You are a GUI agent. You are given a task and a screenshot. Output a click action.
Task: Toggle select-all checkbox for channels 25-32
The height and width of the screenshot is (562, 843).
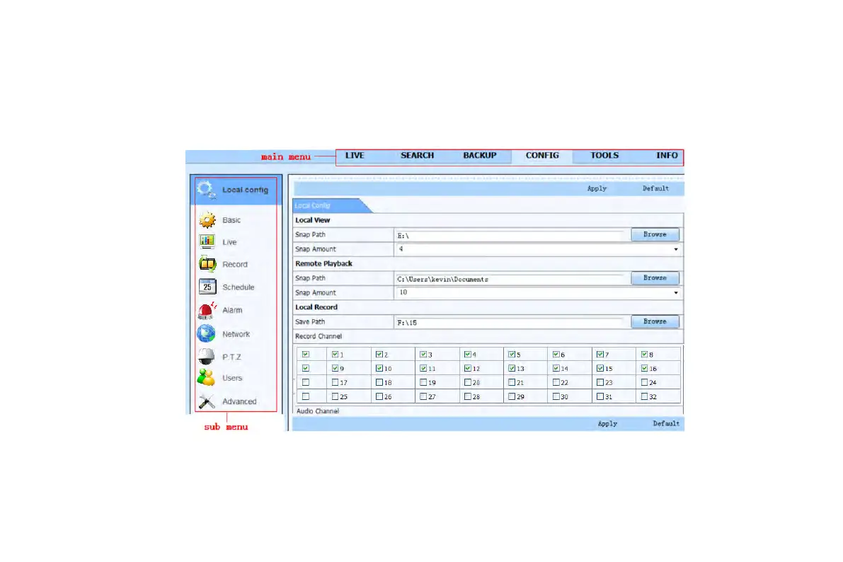point(305,396)
